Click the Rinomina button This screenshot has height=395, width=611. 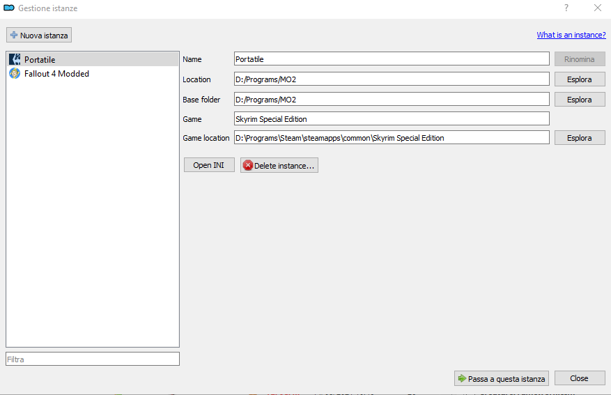pos(580,59)
